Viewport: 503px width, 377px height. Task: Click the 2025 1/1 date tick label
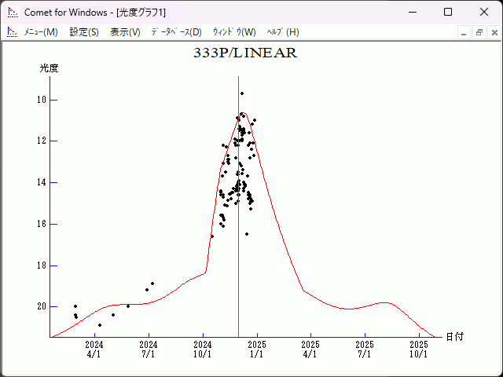click(256, 349)
